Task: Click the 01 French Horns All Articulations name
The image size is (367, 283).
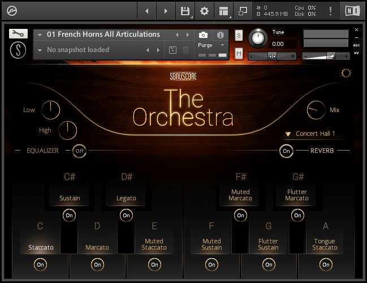Action: (103, 35)
